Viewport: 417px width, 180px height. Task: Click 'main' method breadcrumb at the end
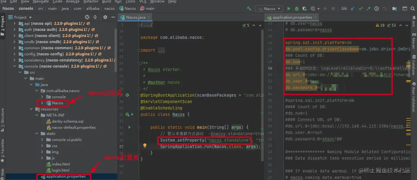tap(148, 8)
